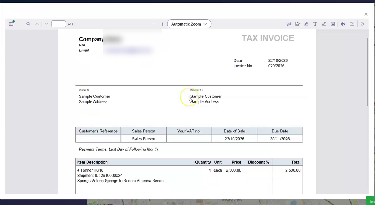The height and width of the screenshot is (205, 375).
Task: Toggle the PDF viewer sidebar
Action: (x=11, y=24)
